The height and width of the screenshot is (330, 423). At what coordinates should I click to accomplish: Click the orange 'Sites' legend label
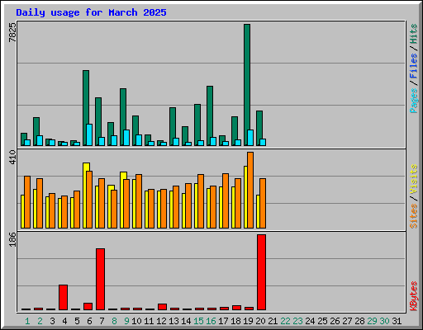pos(413,216)
